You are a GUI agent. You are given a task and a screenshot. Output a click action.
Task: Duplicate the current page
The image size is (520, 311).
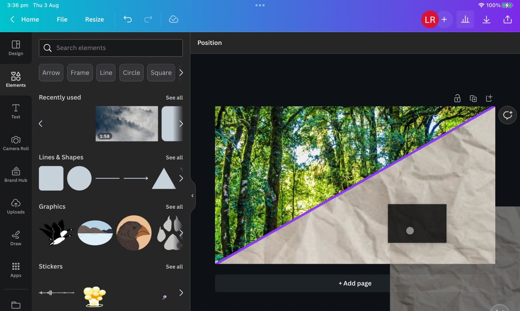473,98
